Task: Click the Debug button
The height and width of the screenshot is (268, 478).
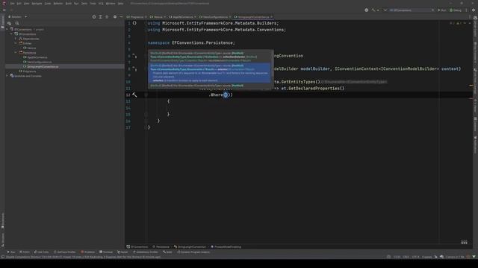Action: coord(456,10)
